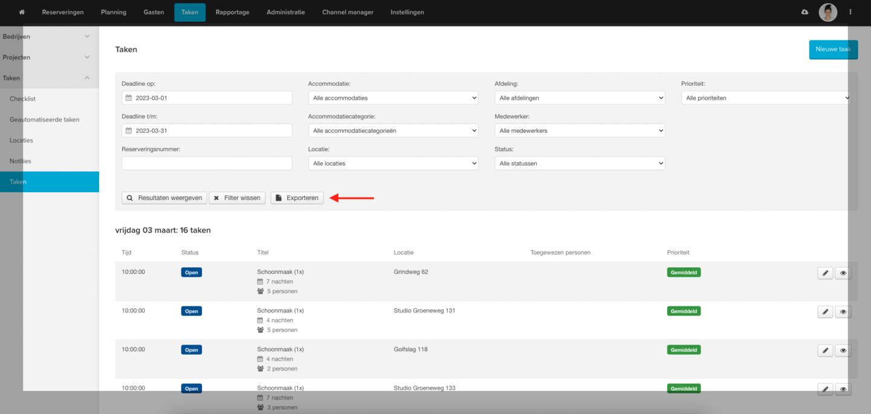Click the cloud download icon in header
871x414 pixels.
805,12
